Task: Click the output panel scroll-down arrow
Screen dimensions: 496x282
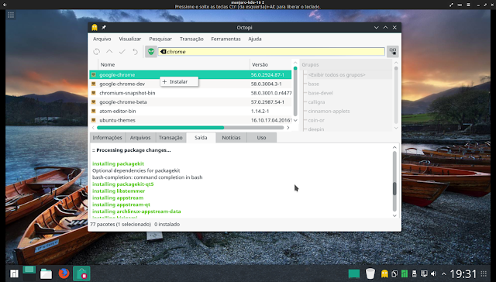Action: [394, 215]
